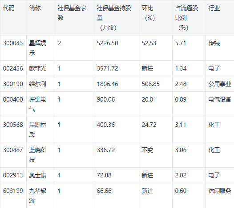Select the name 九华旅游
234x208 pixels.
(38, 196)
